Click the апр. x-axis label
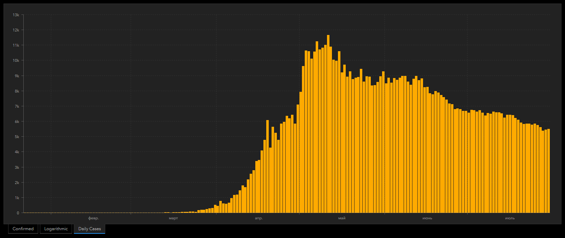565x238 pixels. click(x=259, y=218)
